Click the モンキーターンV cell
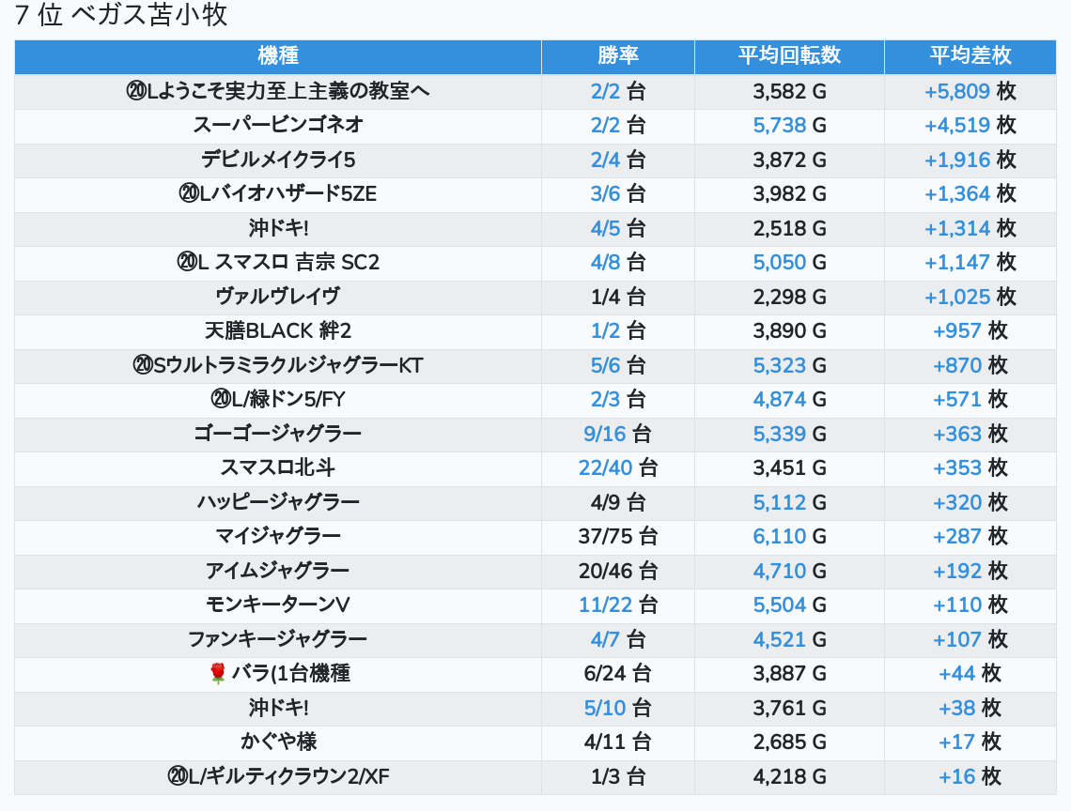The height and width of the screenshot is (811, 1071). click(x=278, y=604)
